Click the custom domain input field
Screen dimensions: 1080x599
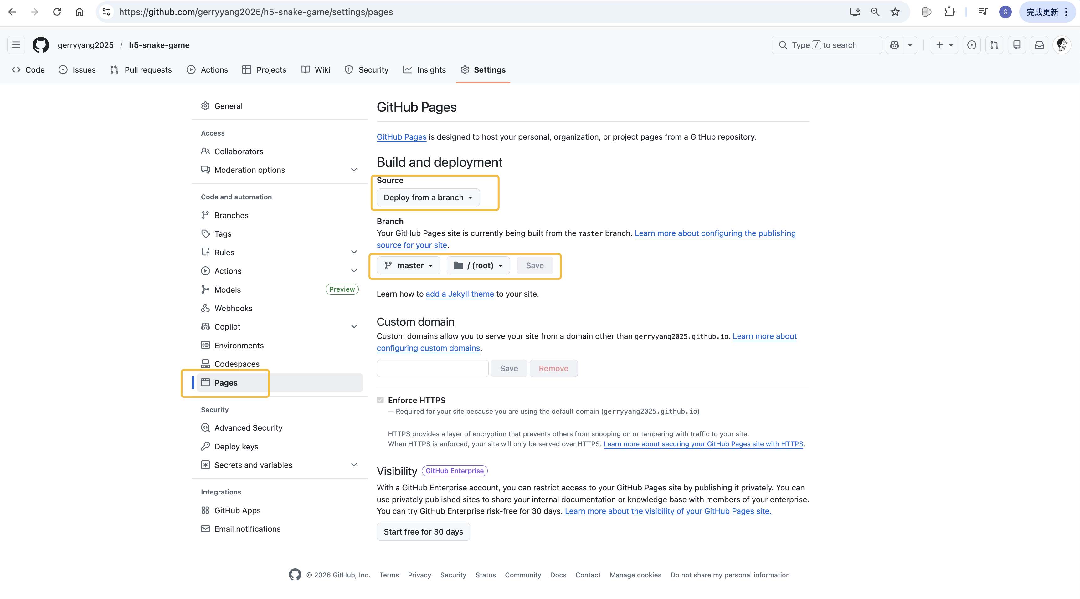(x=432, y=368)
